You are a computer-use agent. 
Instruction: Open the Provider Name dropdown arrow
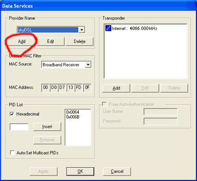(x=82, y=30)
